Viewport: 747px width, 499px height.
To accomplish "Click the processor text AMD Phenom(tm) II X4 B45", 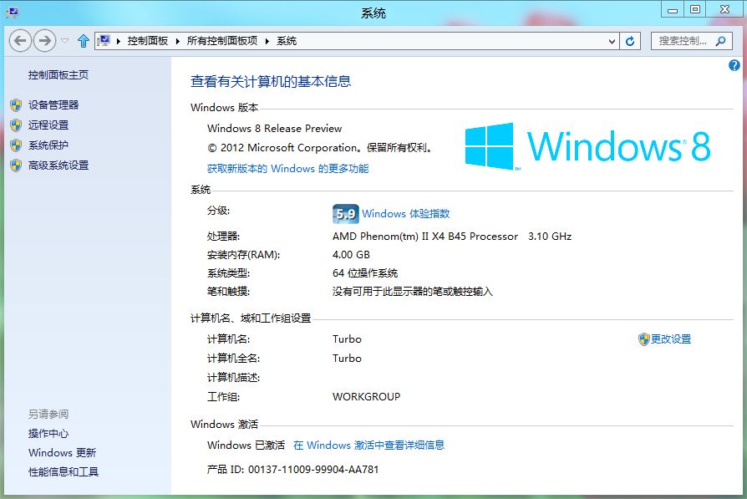I will click(x=425, y=237).
